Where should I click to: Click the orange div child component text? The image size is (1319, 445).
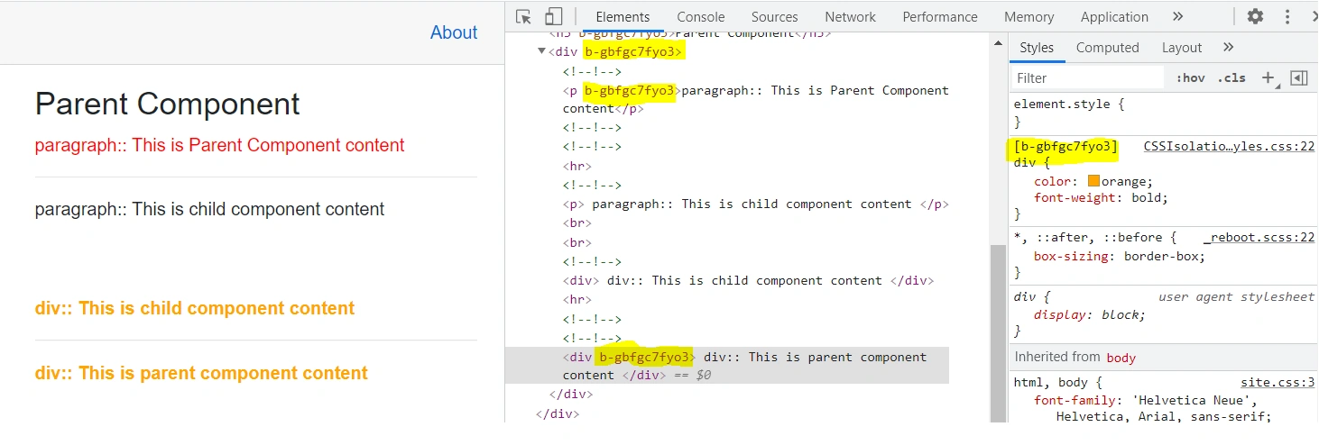click(x=195, y=308)
